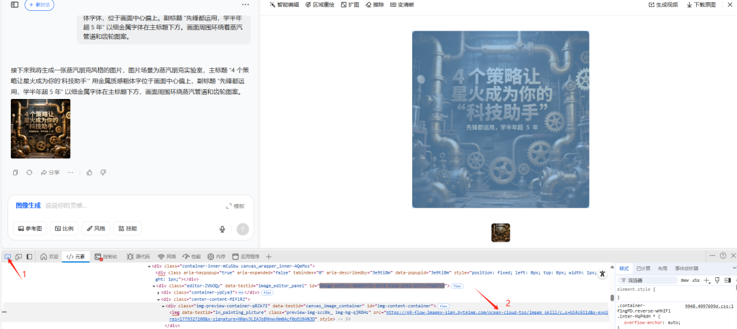The width and height of the screenshot is (737, 329).
Task: Click the flex badge on container-ypCya3
Action: point(268,292)
